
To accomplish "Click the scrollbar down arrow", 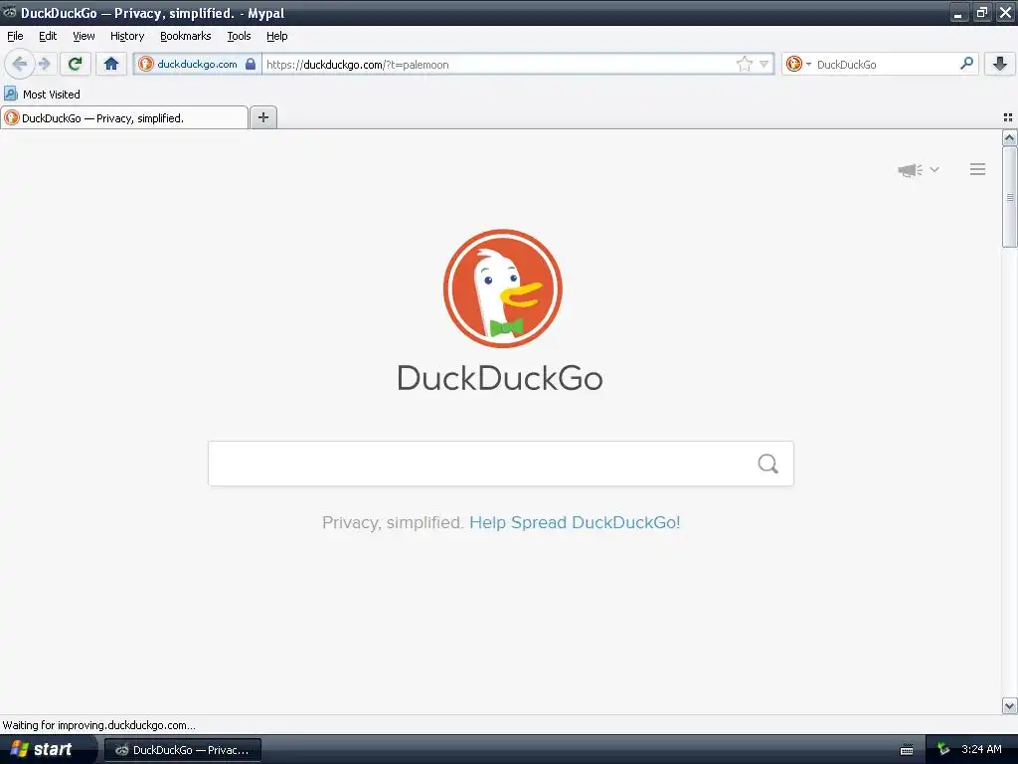I will [x=1009, y=706].
